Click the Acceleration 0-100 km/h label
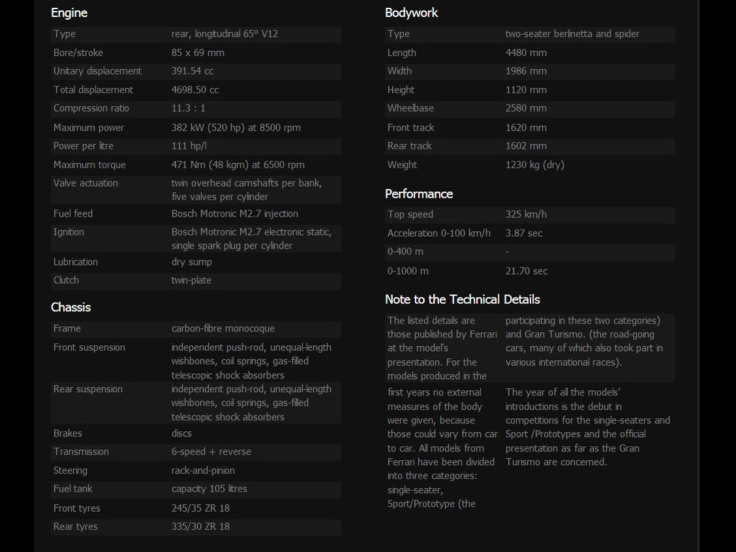 coord(438,233)
